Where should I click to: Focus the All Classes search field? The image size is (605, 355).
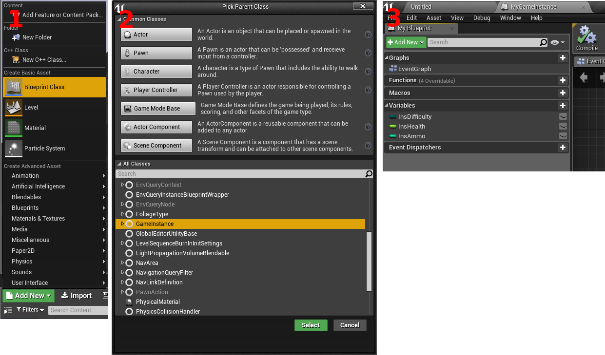(240, 174)
